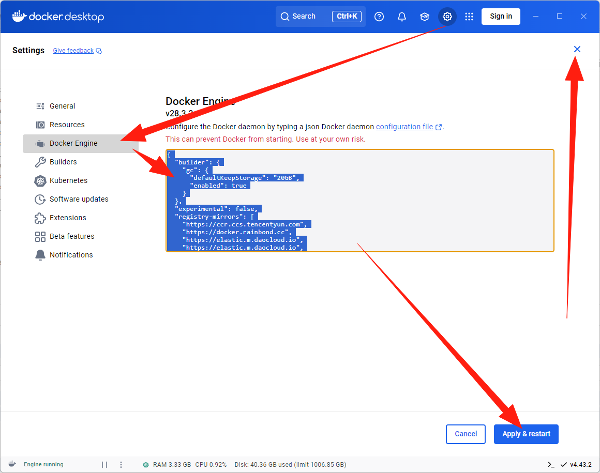Open the Extensions settings section
Screen dimensions: 600x473
(x=80, y=218)
